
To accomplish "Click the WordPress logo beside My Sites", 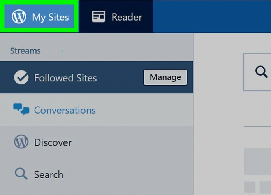I will [x=19, y=17].
